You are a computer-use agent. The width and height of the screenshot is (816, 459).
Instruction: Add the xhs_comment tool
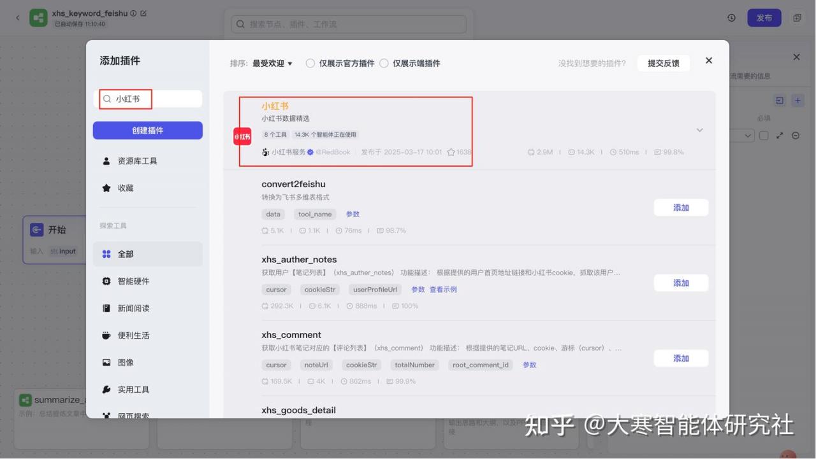click(681, 358)
